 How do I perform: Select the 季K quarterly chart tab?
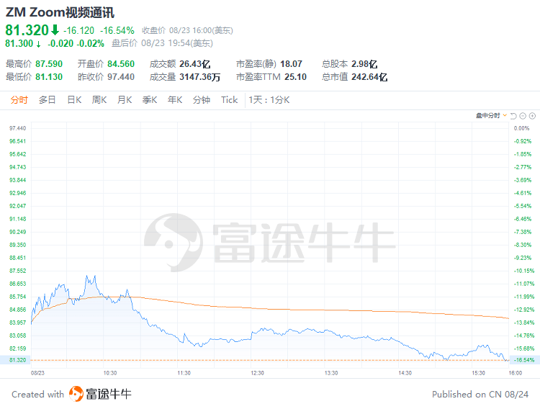pos(150,100)
